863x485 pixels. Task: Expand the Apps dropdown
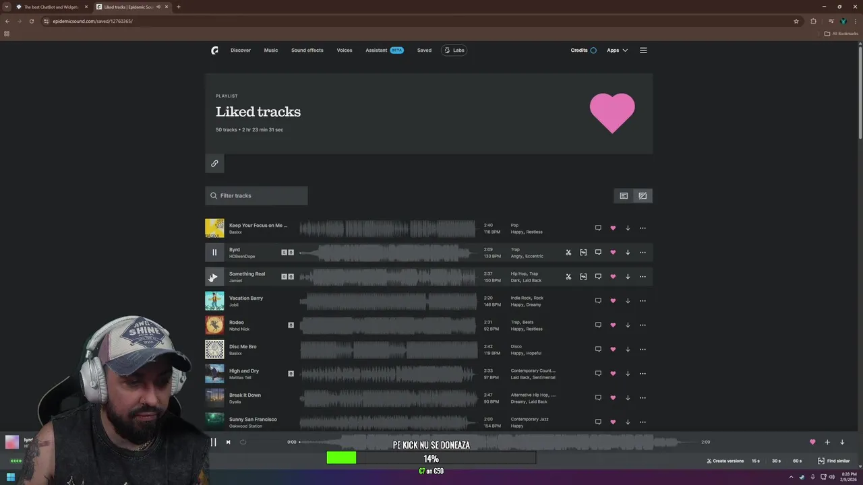617,51
